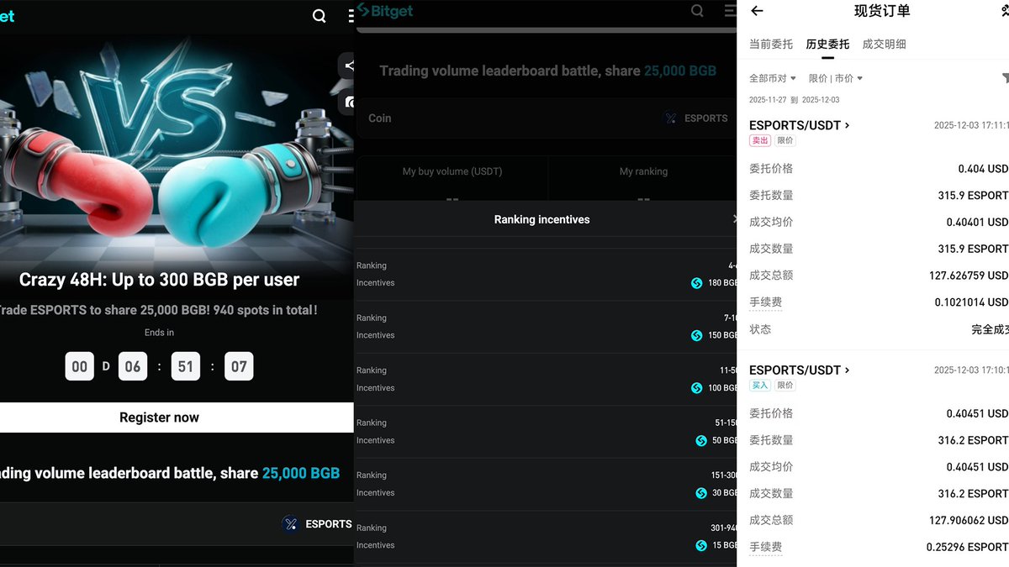Viewport: 1009px width, 567px height.
Task: Tap the 限价 tag next to 买入
Action: [x=784, y=385]
